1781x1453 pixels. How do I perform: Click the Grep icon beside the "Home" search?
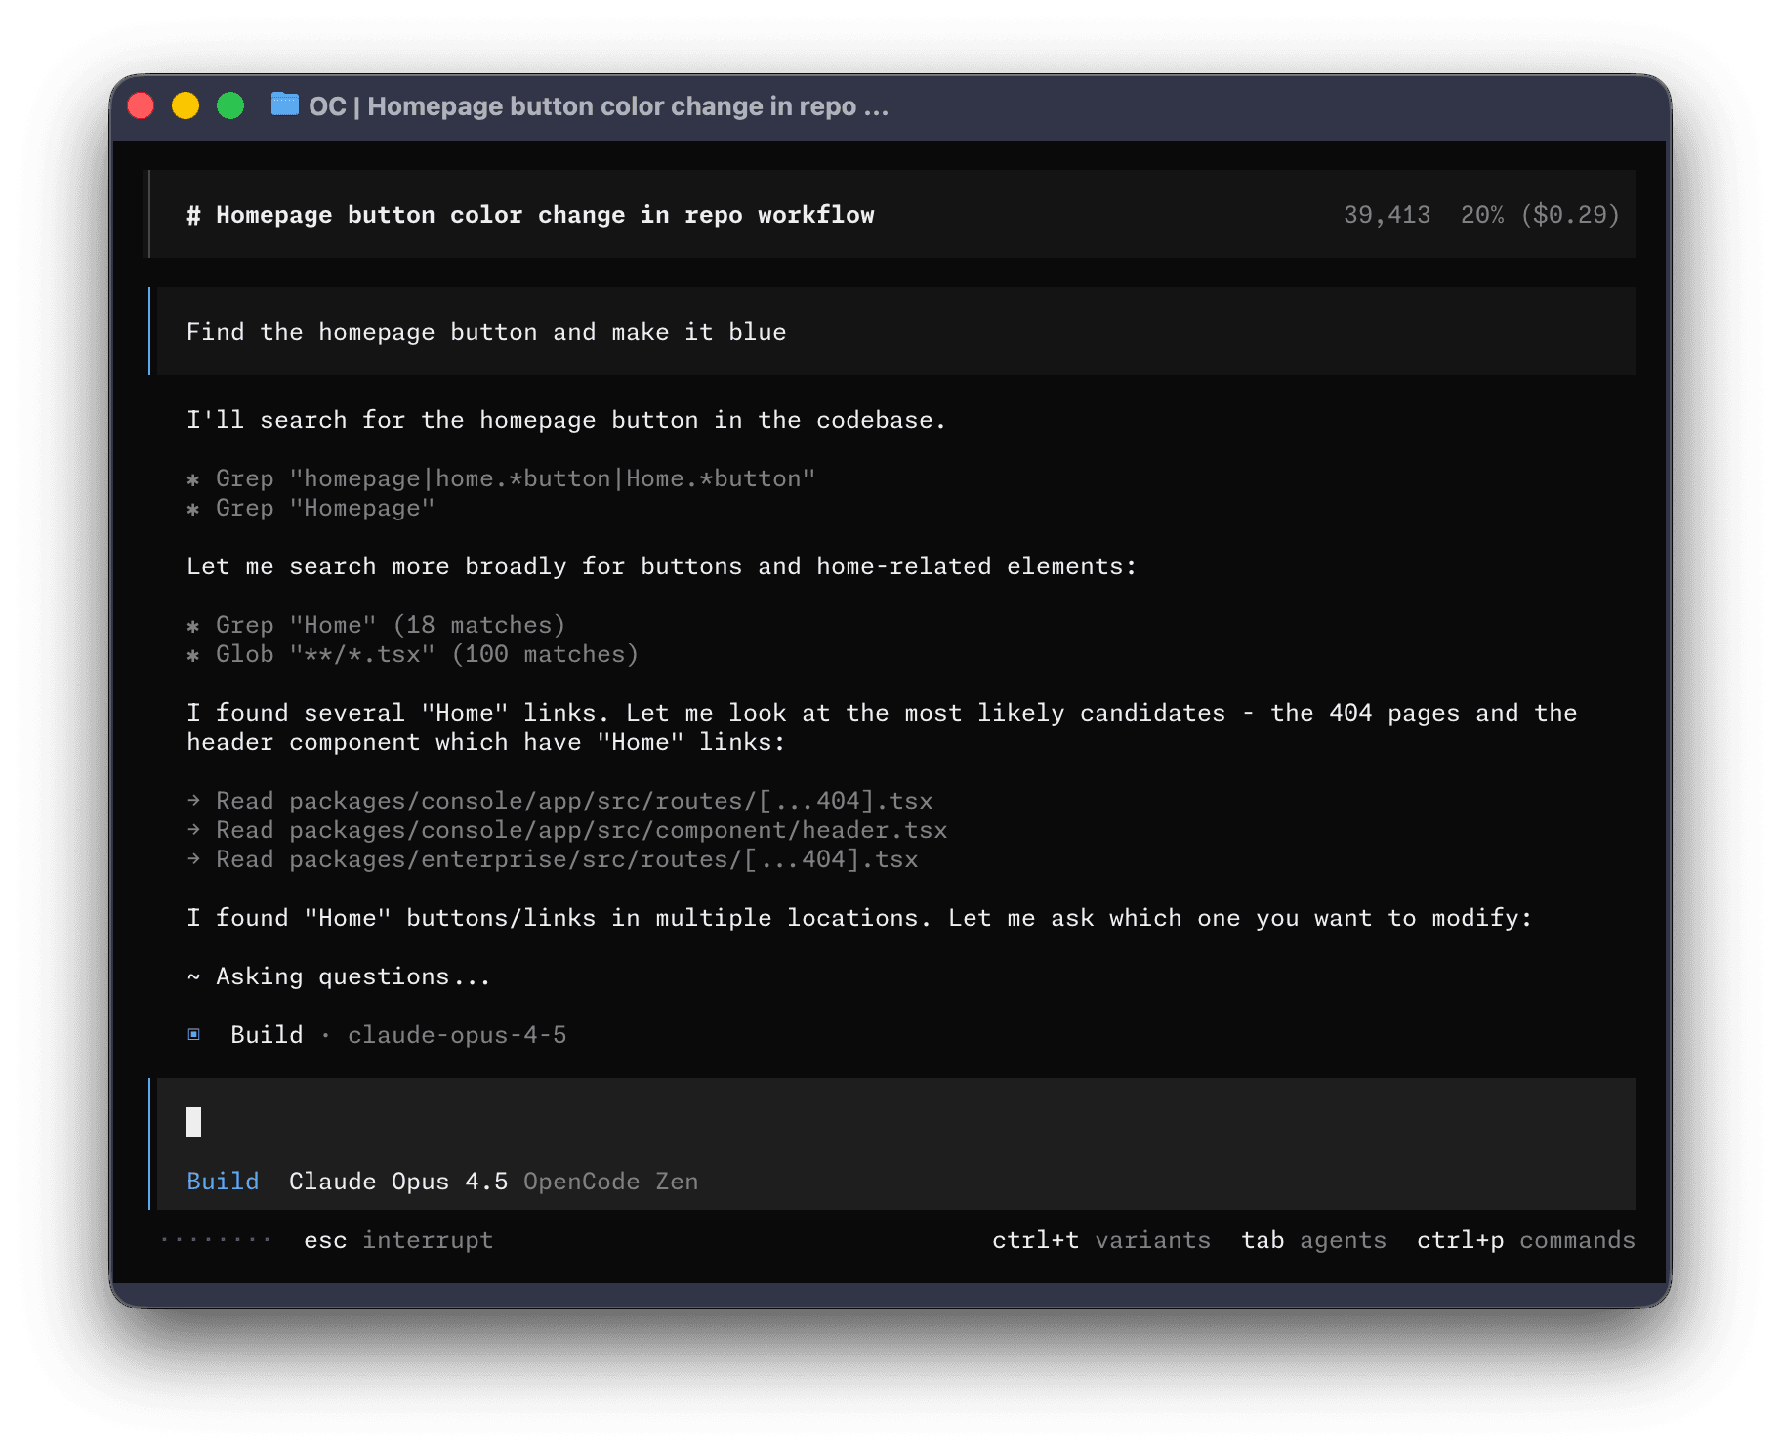[x=194, y=624]
